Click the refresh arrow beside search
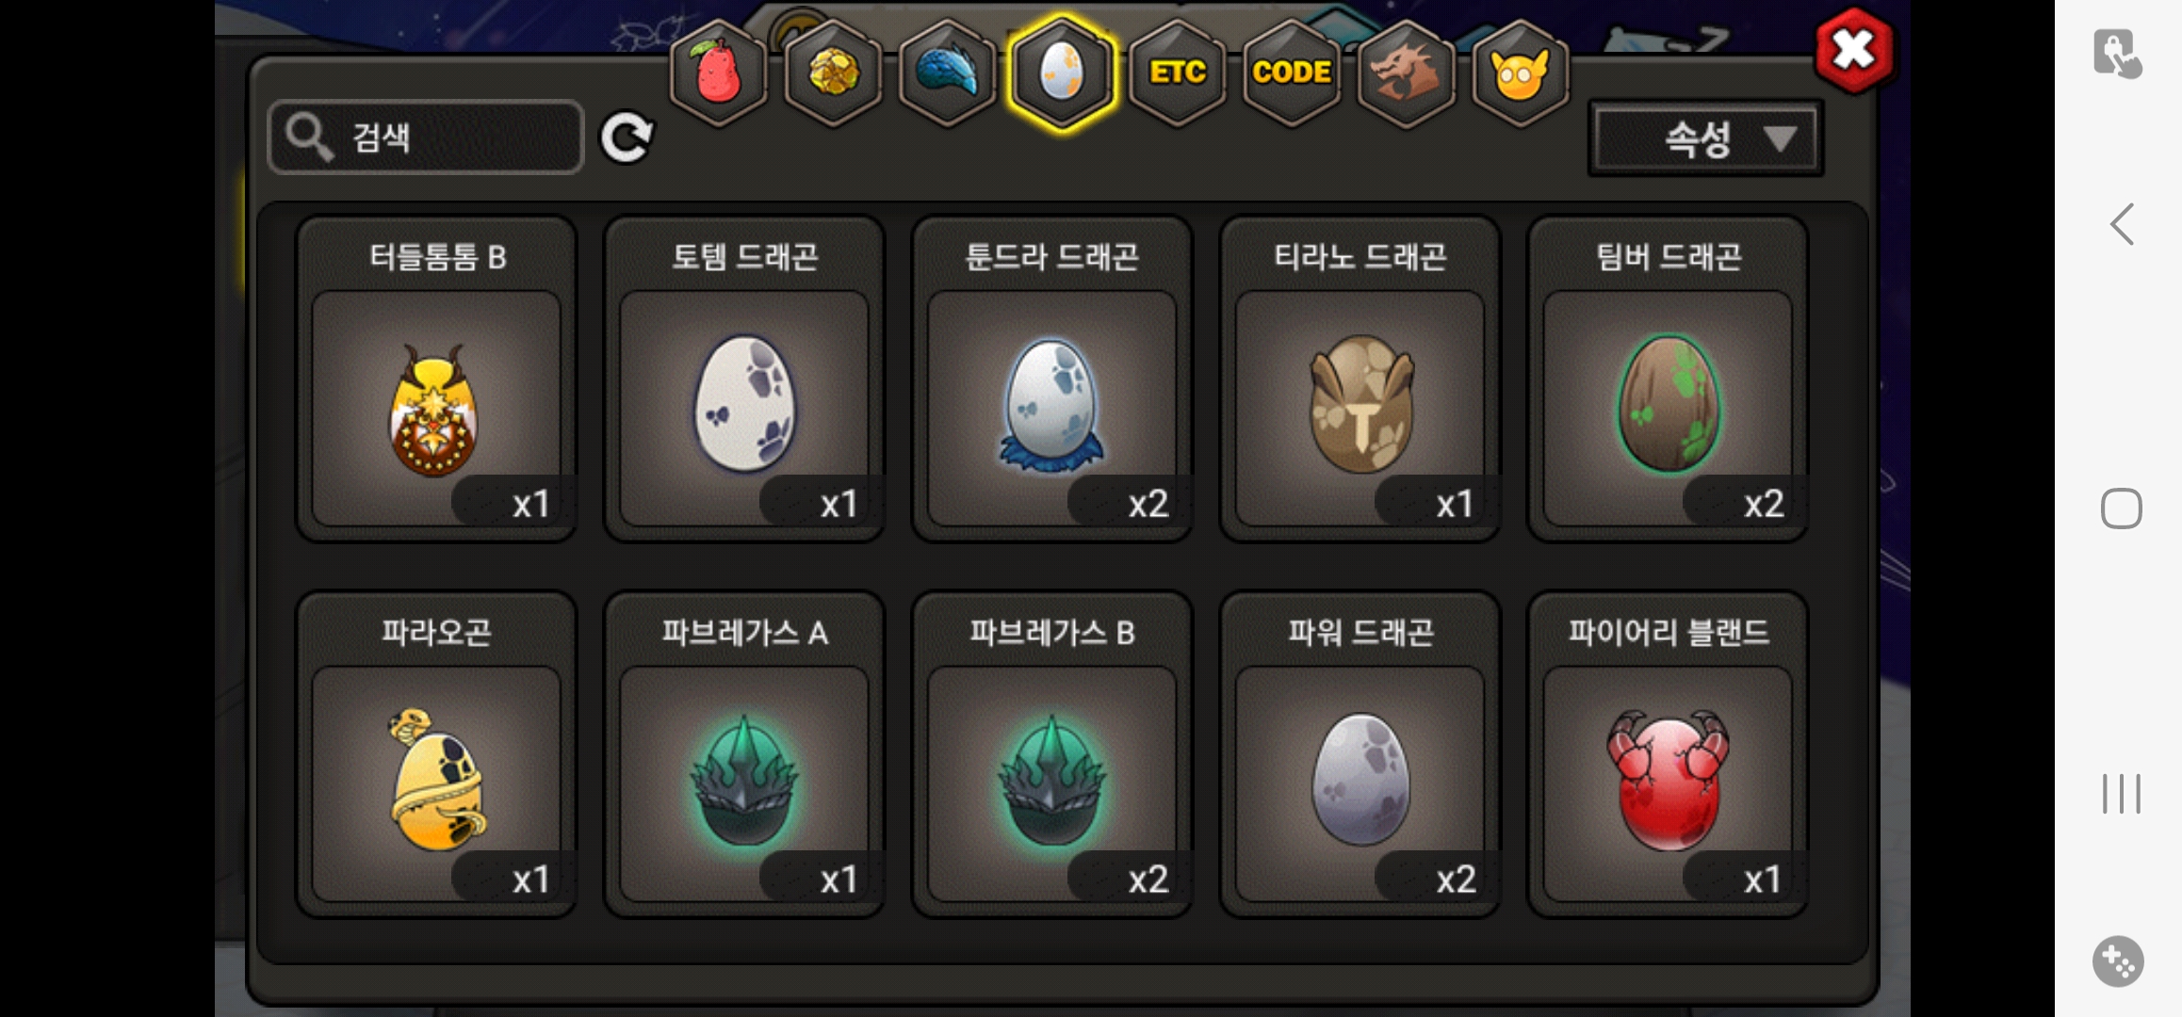Screen dimensions: 2182x1017 tap(627, 138)
